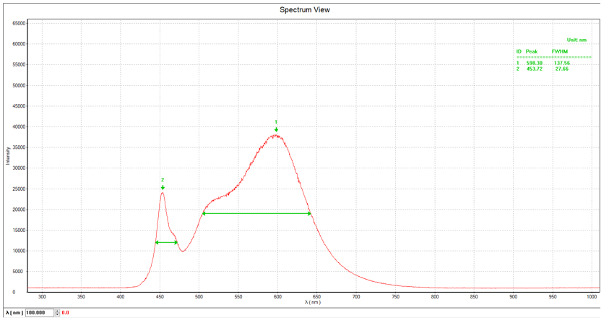Click the λ (nm) label beside the input field
The width and height of the screenshot is (609, 323).
13,313
